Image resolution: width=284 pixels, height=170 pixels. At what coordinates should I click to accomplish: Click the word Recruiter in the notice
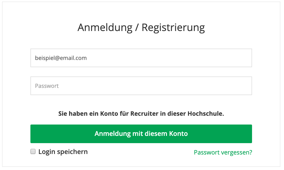[144, 114]
